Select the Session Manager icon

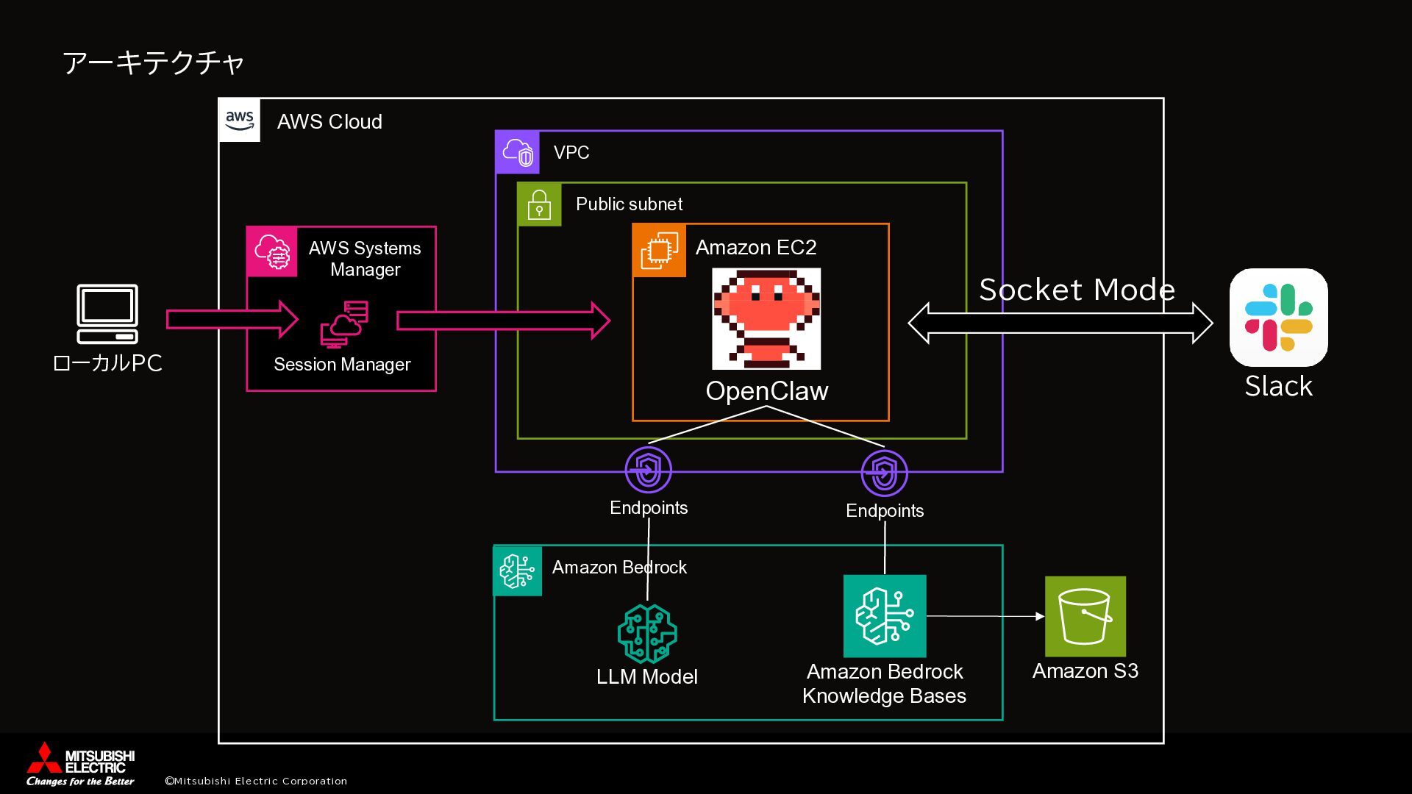pos(343,324)
